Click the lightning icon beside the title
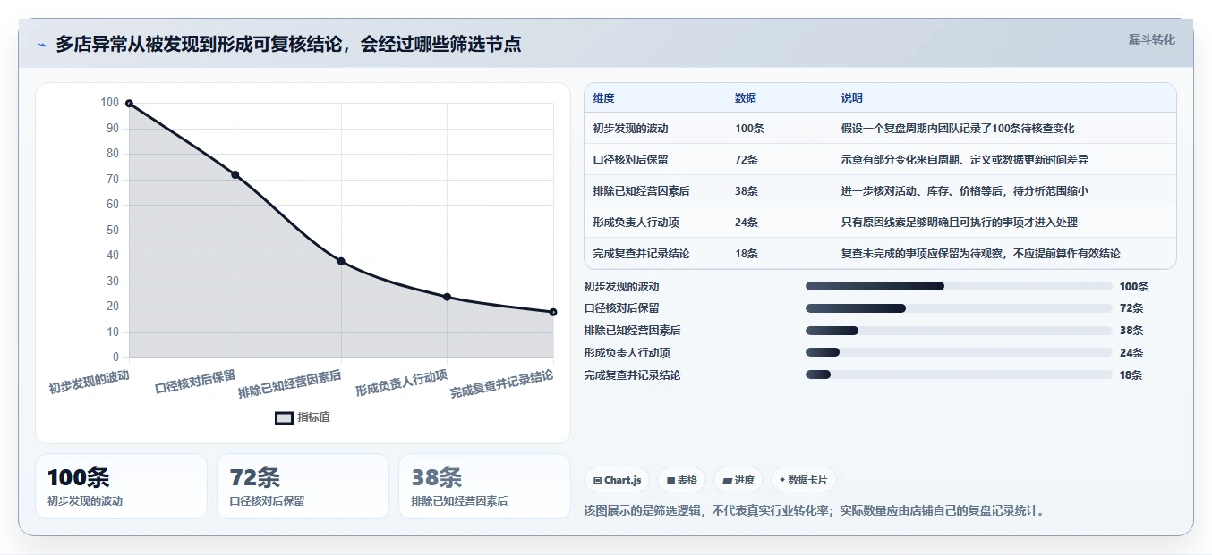This screenshot has height=555, width=1212. click(x=43, y=45)
